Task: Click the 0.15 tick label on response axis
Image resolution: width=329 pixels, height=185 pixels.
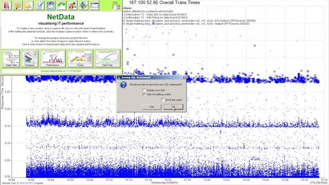Action: pyautogui.click(x=8, y=126)
